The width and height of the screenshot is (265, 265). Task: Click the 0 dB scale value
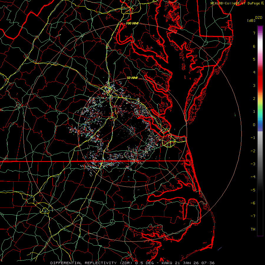(254, 125)
